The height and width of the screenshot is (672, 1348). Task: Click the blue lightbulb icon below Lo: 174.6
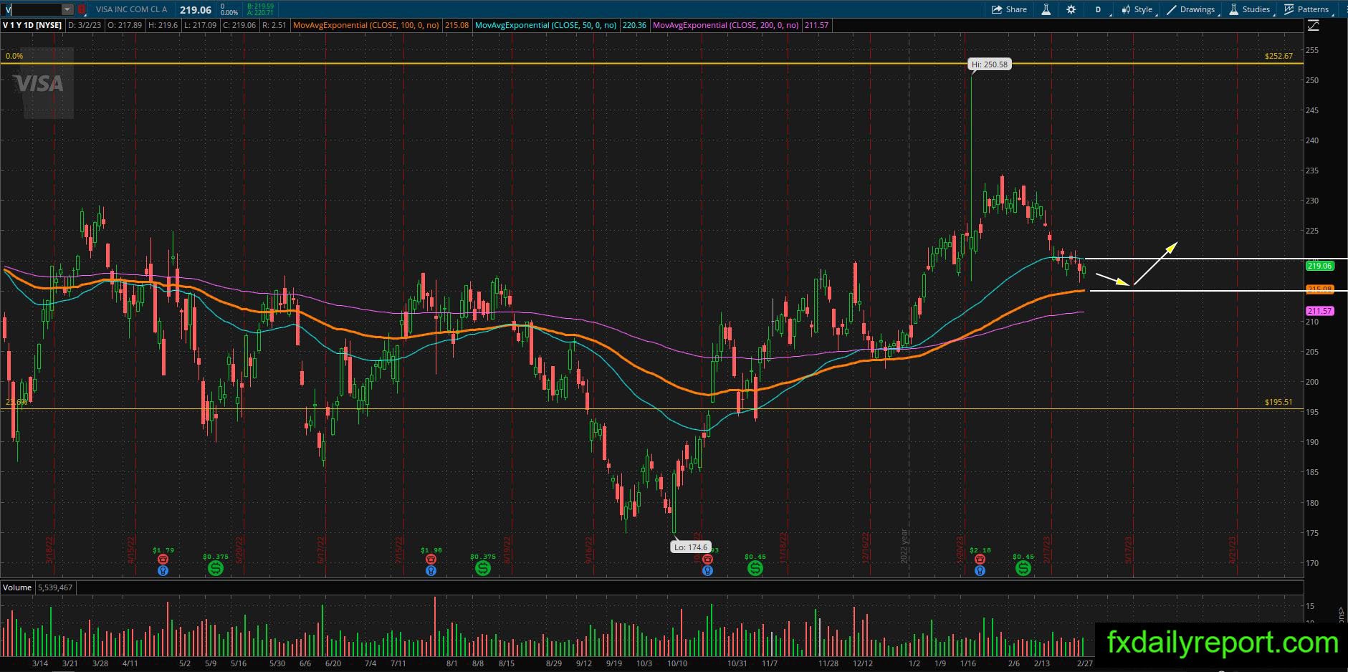pyautogui.click(x=707, y=571)
